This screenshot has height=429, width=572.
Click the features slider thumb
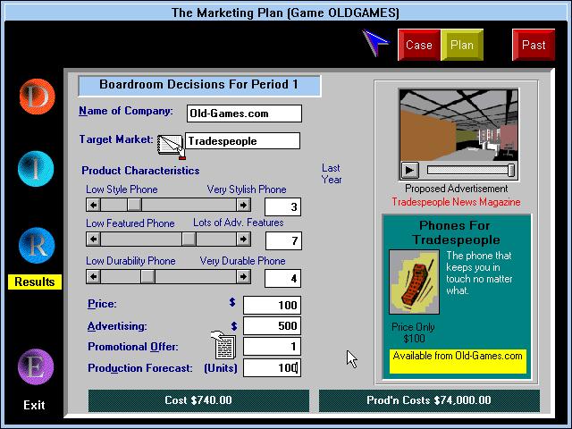point(189,240)
